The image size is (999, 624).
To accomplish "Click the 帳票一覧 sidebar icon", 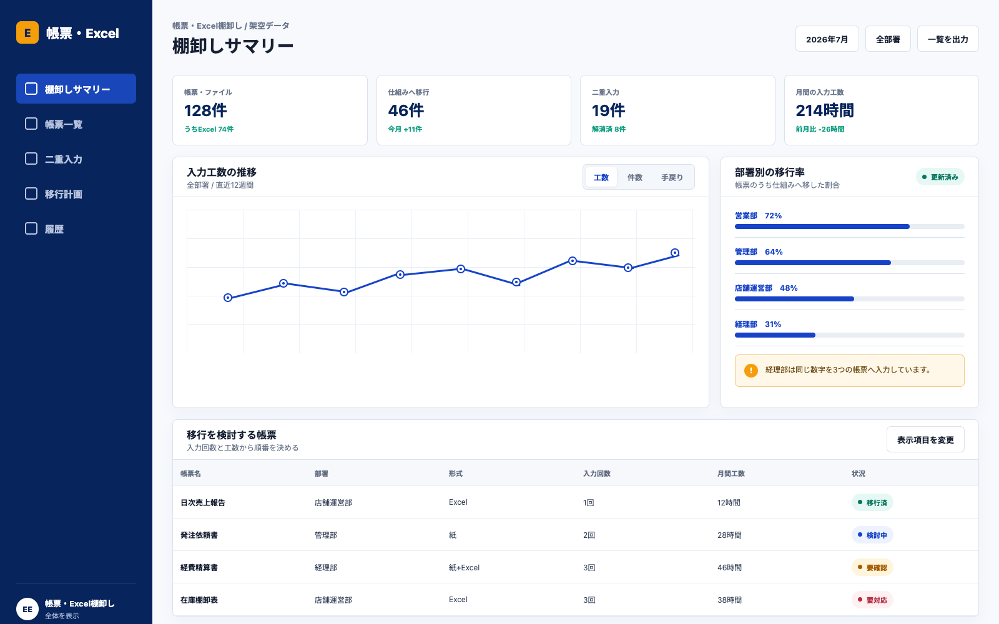I will click(31, 124).
